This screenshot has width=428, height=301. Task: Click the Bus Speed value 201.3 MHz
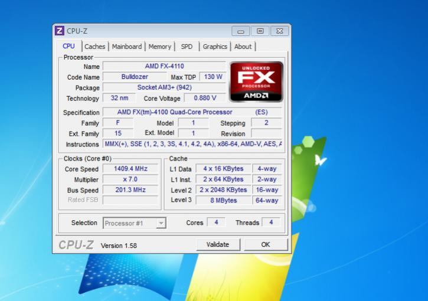[x=130, y=189]
